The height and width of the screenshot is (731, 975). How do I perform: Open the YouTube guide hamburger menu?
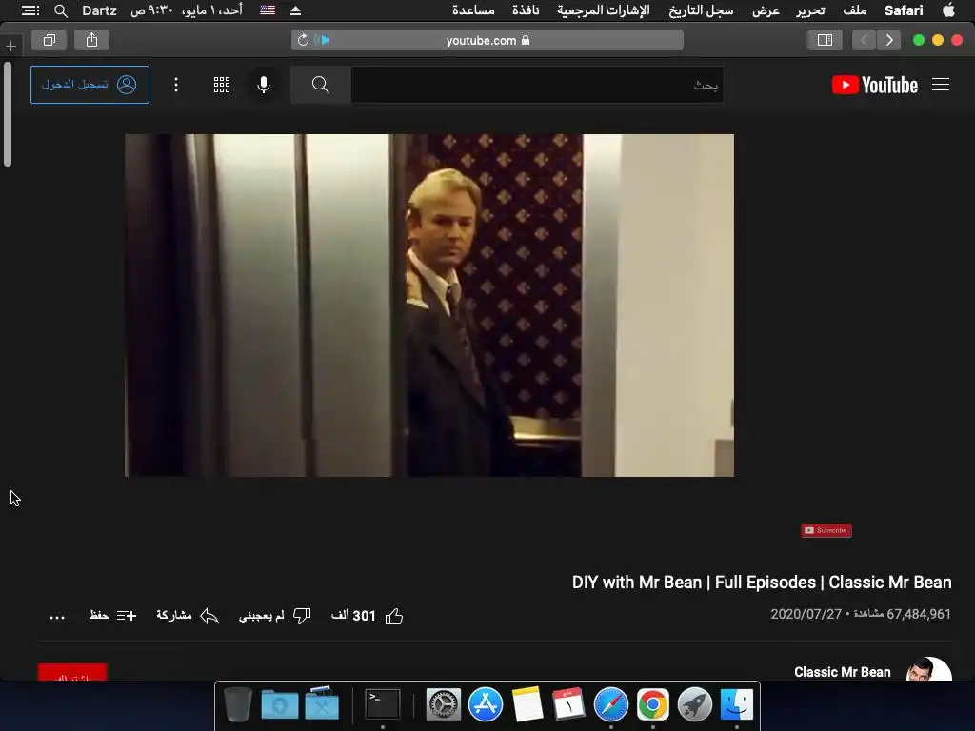(x=940, y=85)
